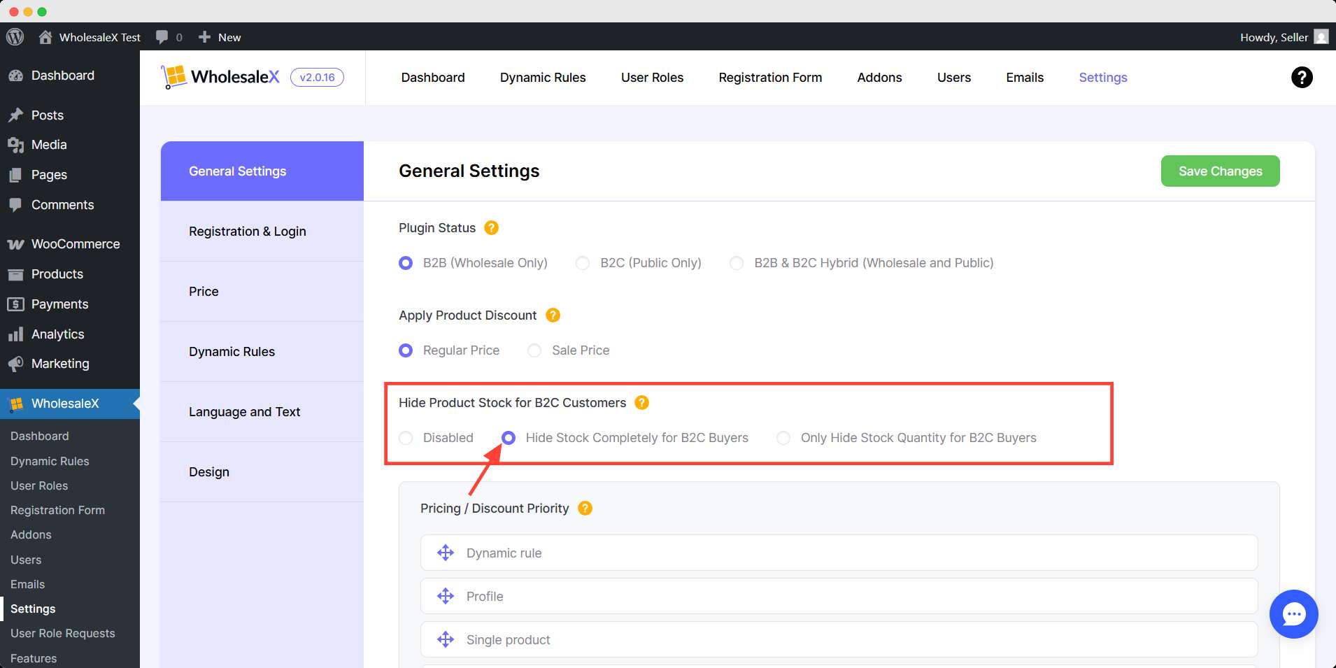Click the Seller avatar in admin bar
Screen dimensions: 1336x668
1321,37
